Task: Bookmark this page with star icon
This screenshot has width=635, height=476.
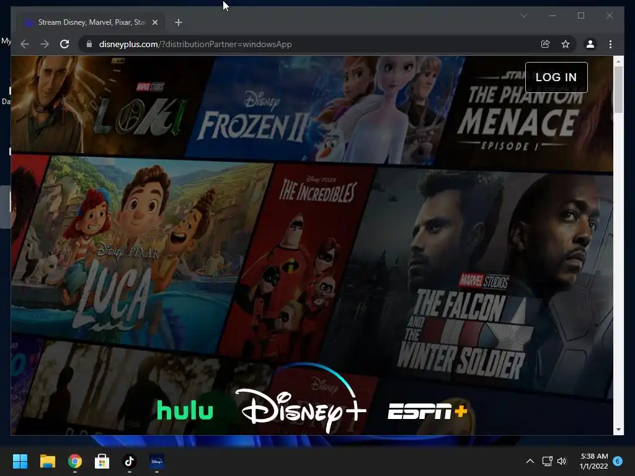Action: click(566, 44)
